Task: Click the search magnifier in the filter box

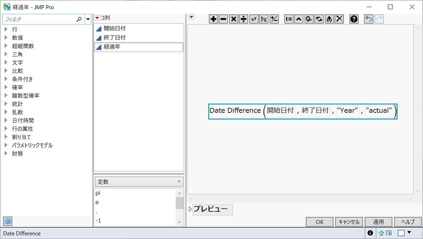Action: click(79, 19)
